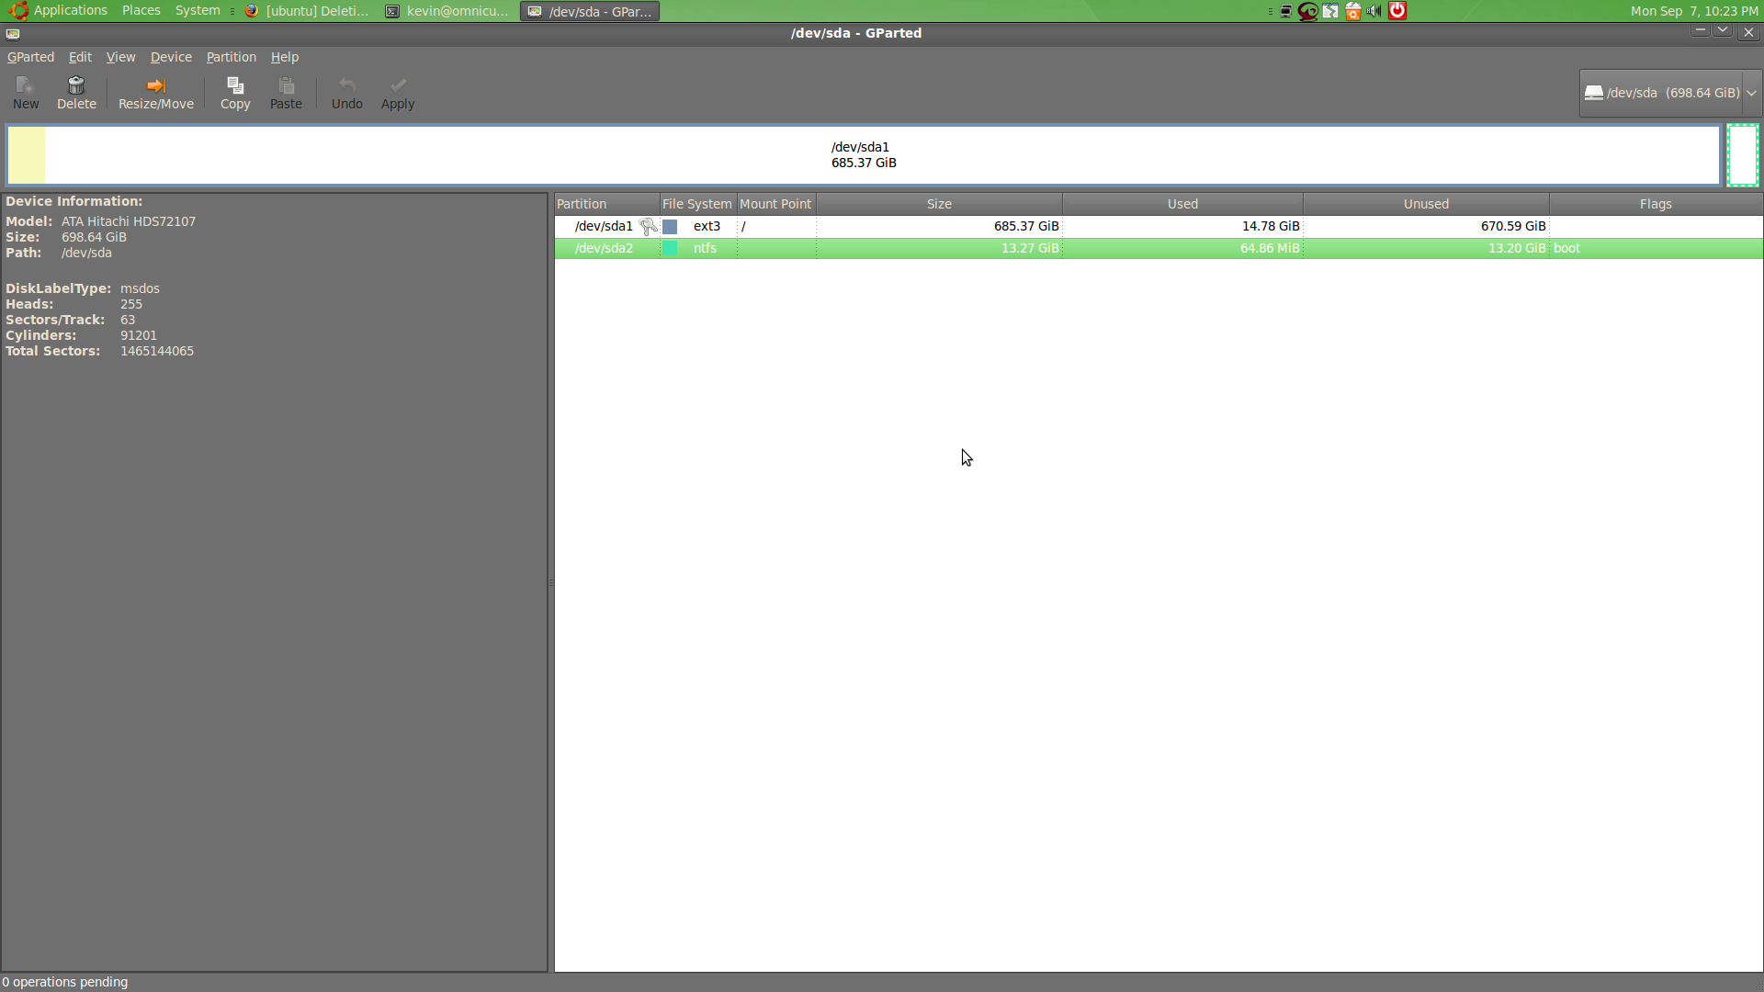This screenshot has height=992, width=1764.
Task: Open the power button tray icon
Action: (1396, 11)
